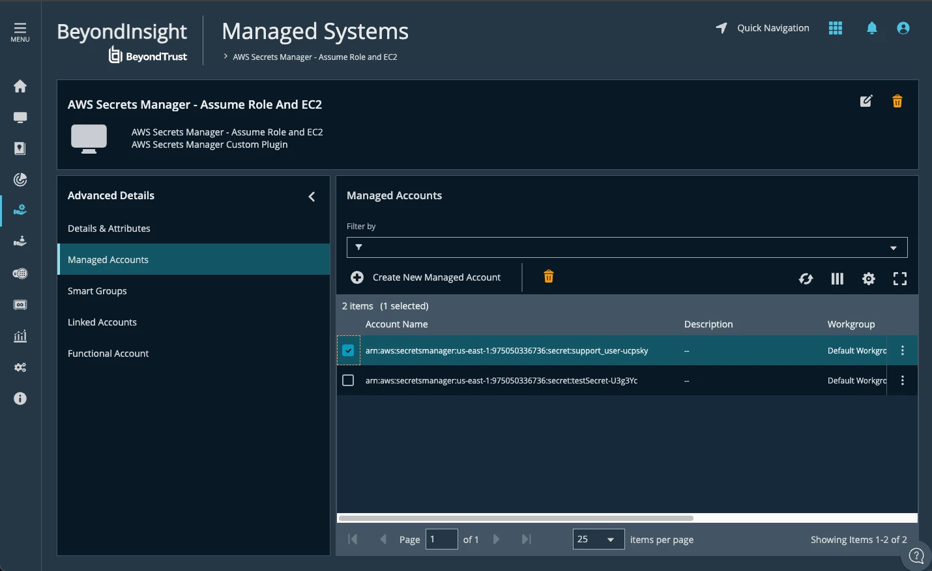
Task: Delete selected accounts with grid trash icon
Action: [549, 277]
